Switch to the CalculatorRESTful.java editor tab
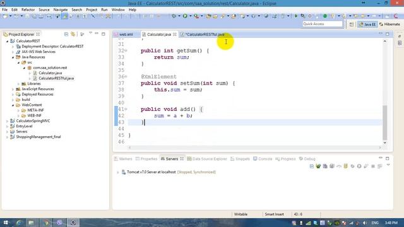Image resolution: width=404 pixels, height=227 pixels. pos(205,34)
